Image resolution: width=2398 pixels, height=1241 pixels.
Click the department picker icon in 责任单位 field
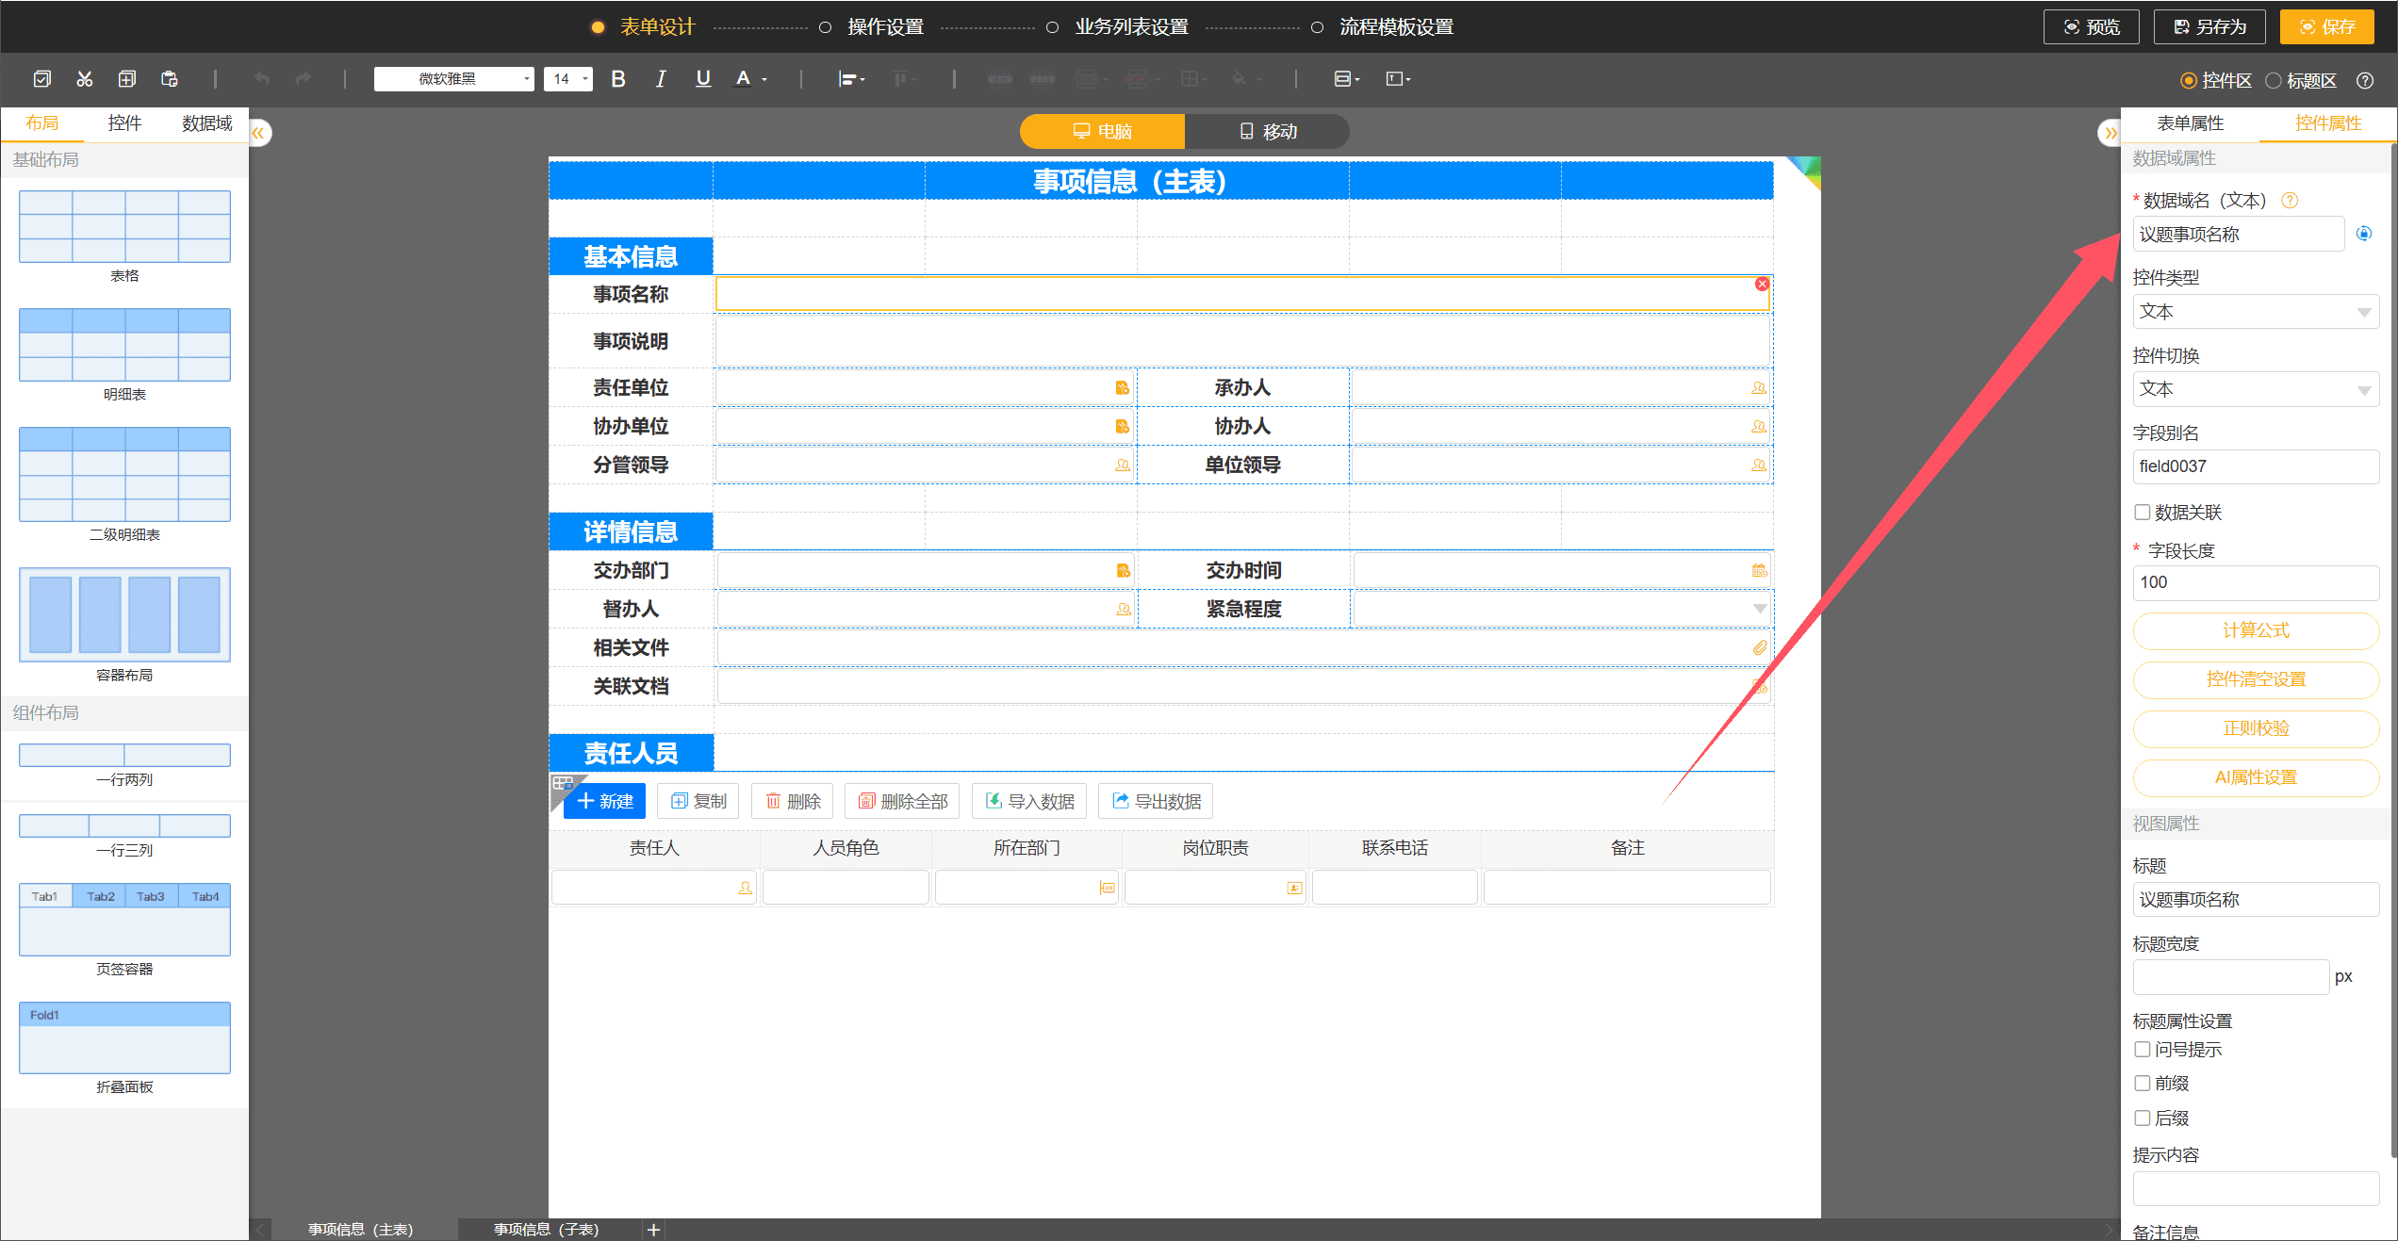point(1122,388)
